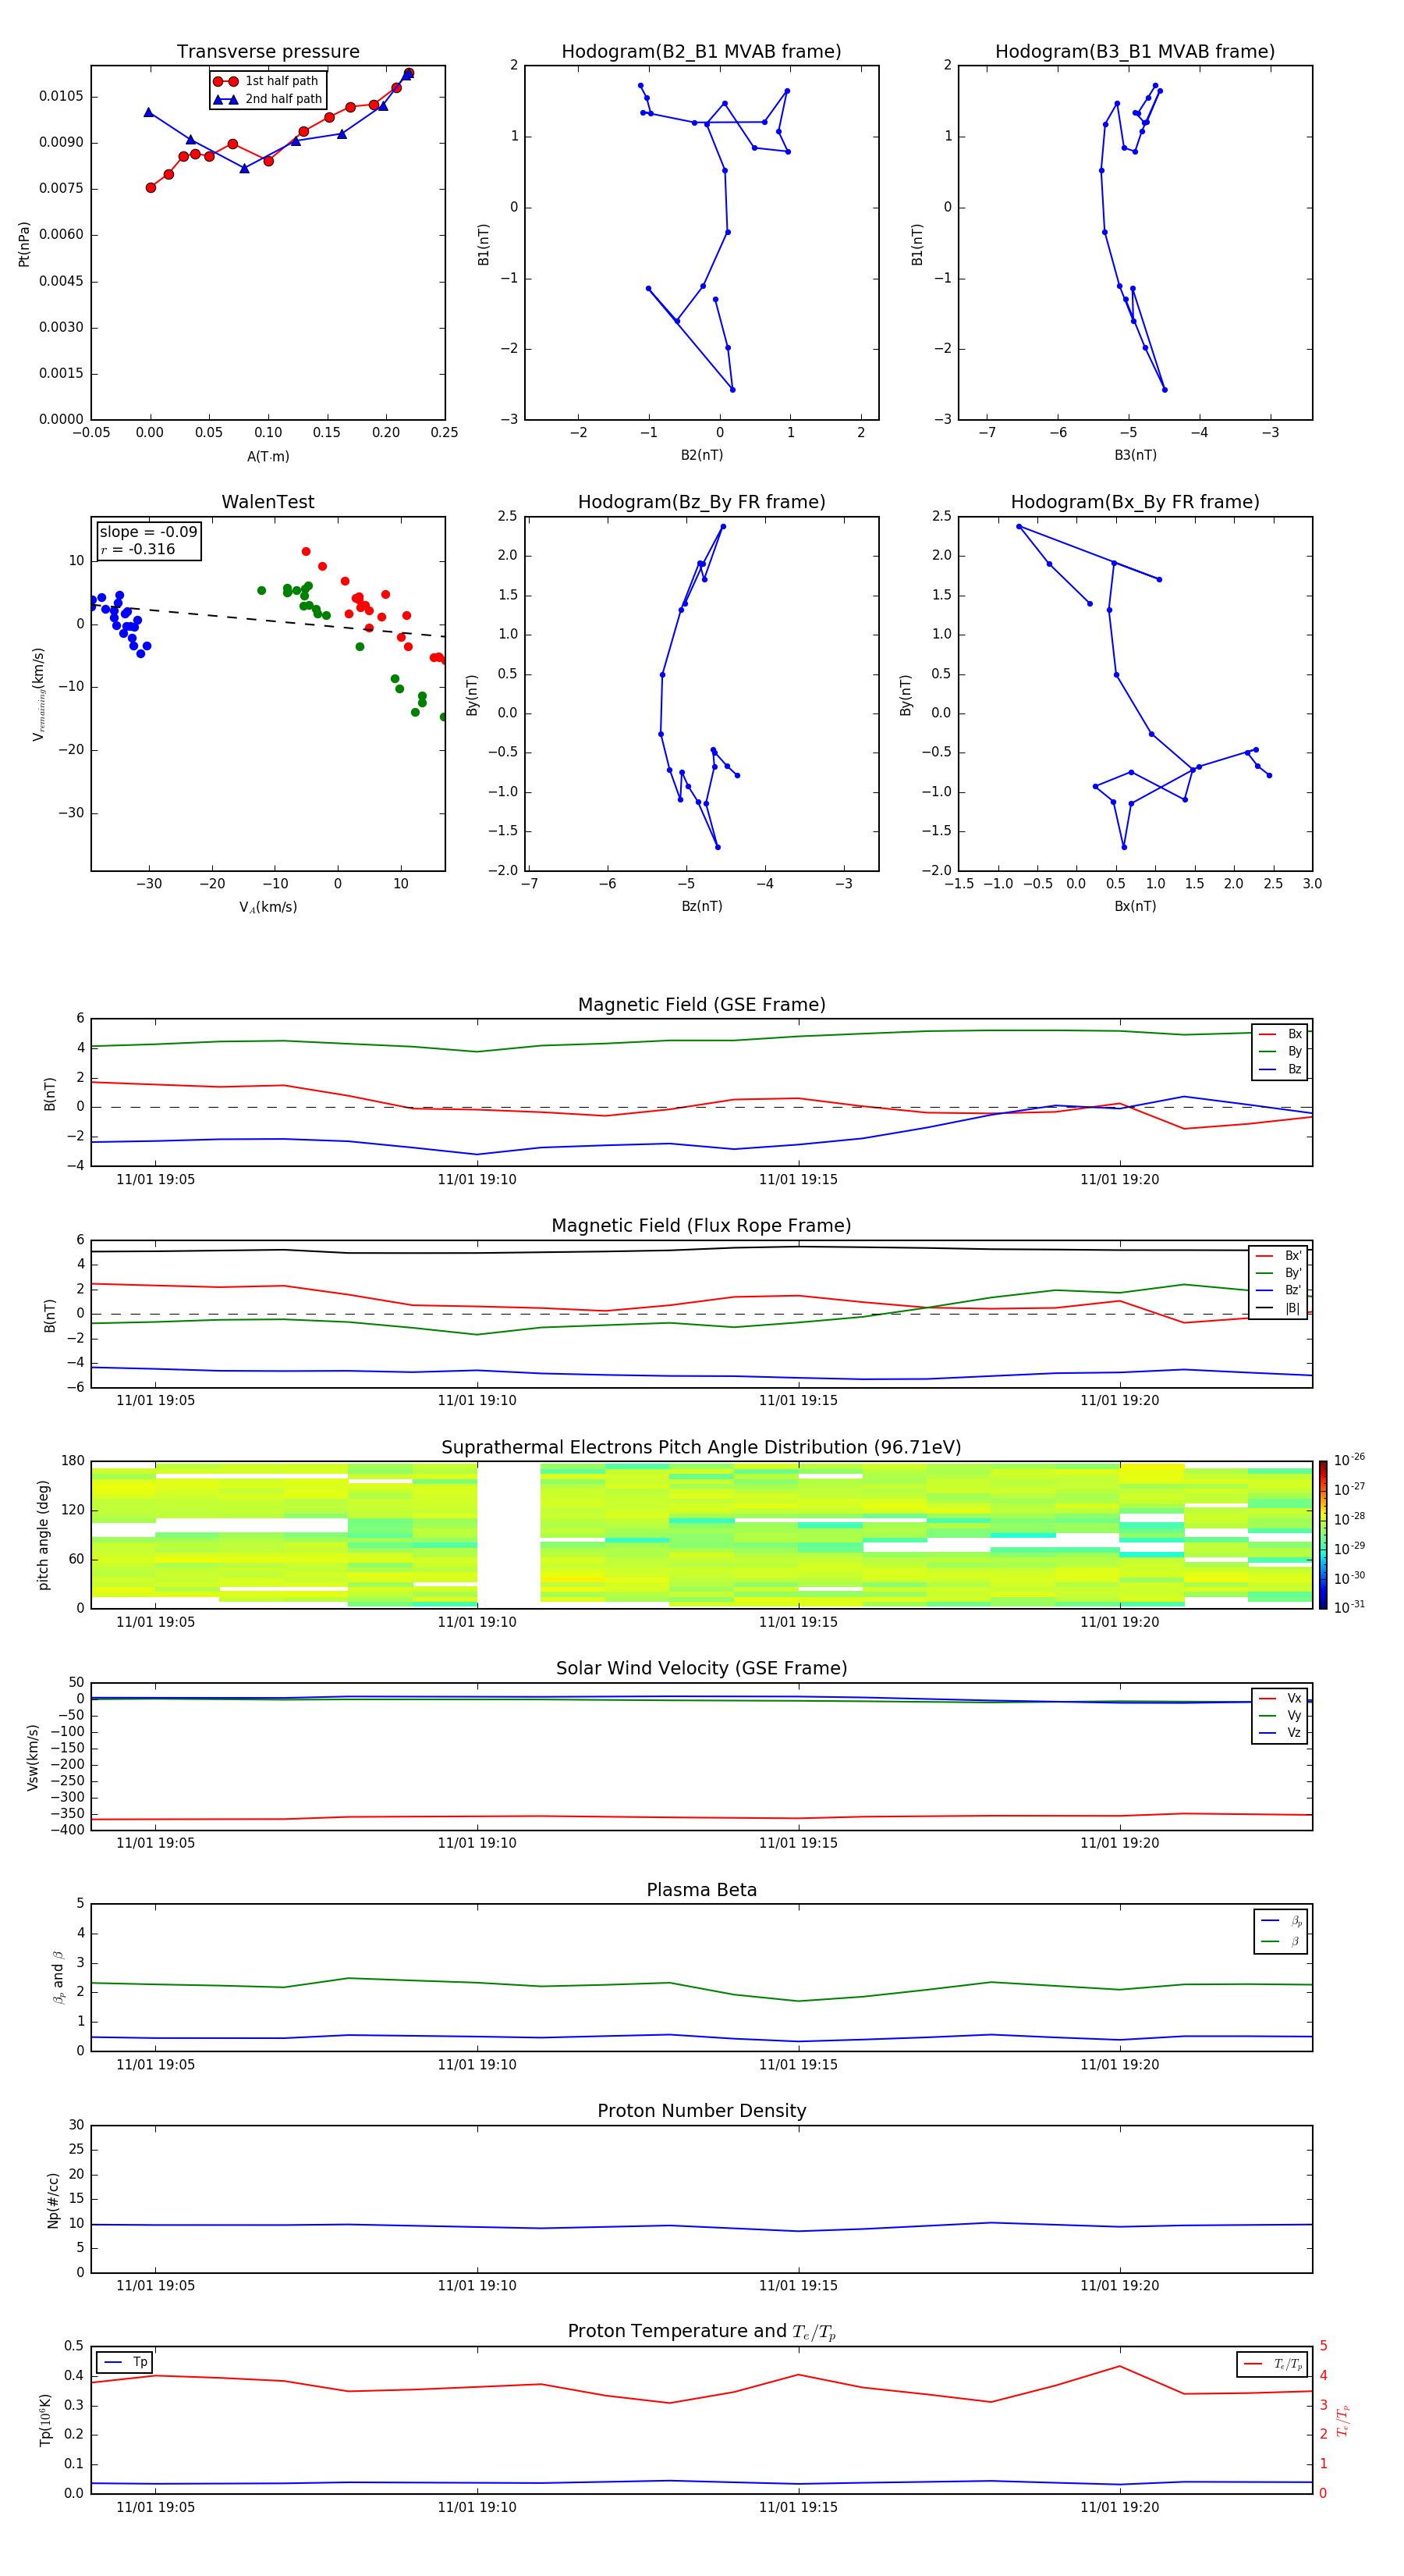The height and width of the screenshot is (2576, 1404).
Task: Click the 'Vremaining(km/s)' y-axis label
Action: point(39,694)
